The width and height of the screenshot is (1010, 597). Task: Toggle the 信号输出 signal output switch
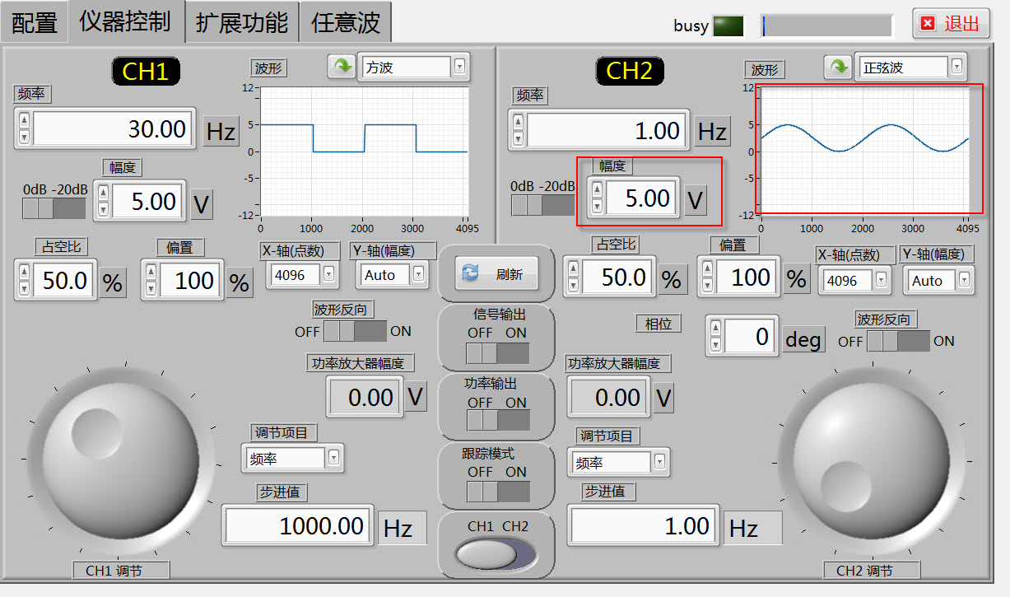[496, 353]
